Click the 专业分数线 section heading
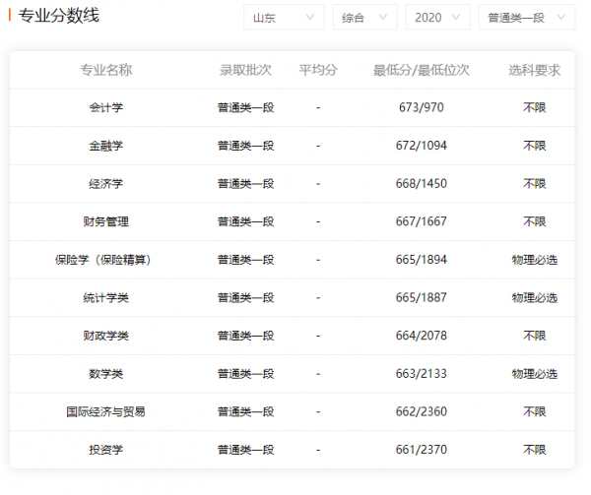Image resolution: width=591 pixels, height=495 pixels. click(59, 16)
